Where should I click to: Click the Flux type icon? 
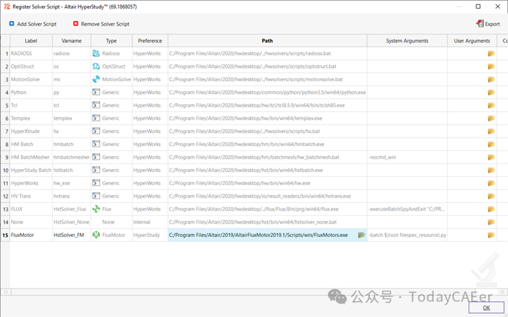click(96, 209)
